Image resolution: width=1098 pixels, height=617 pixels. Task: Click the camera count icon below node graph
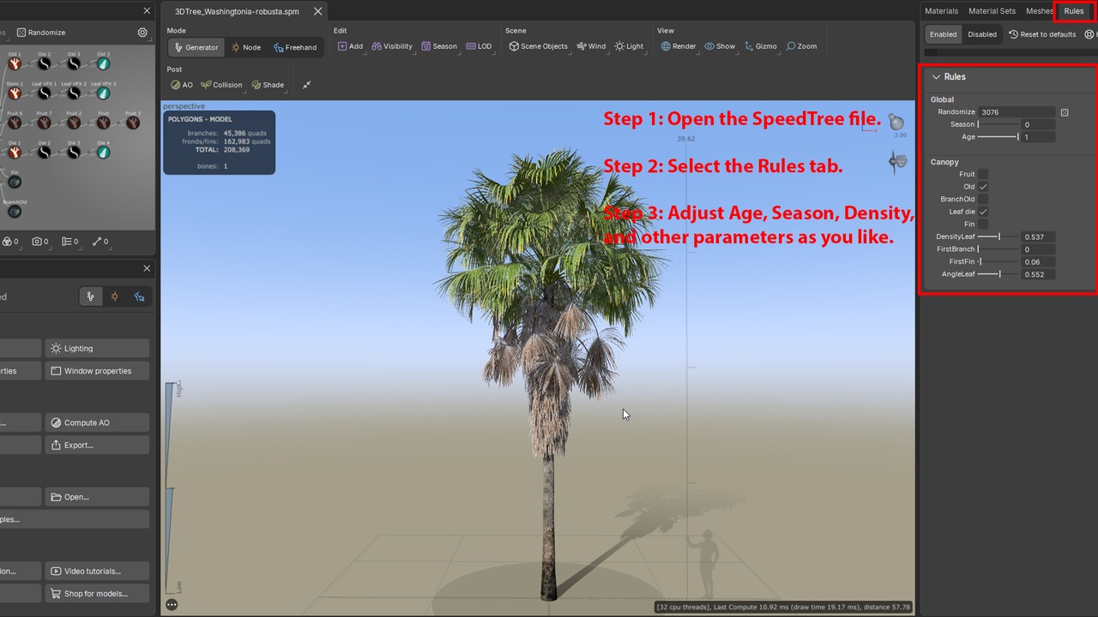tap(37, 242)
